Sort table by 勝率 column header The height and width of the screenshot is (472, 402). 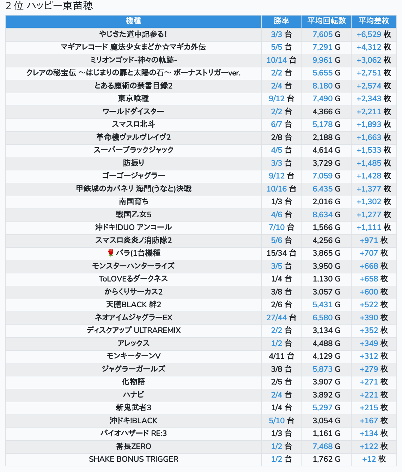pos(281,21)
